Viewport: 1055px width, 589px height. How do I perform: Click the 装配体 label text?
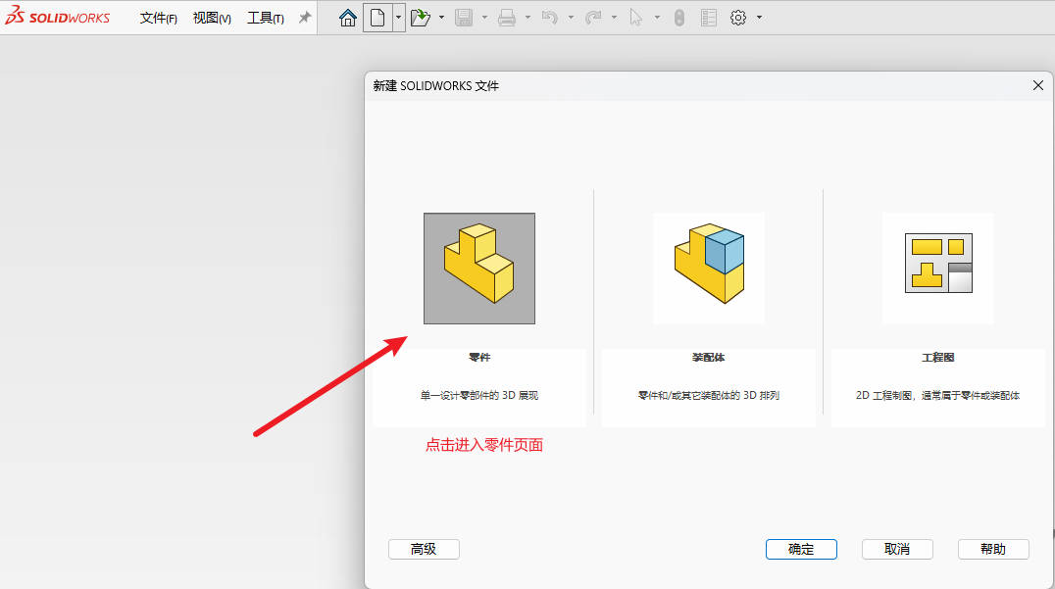point(709,357)
